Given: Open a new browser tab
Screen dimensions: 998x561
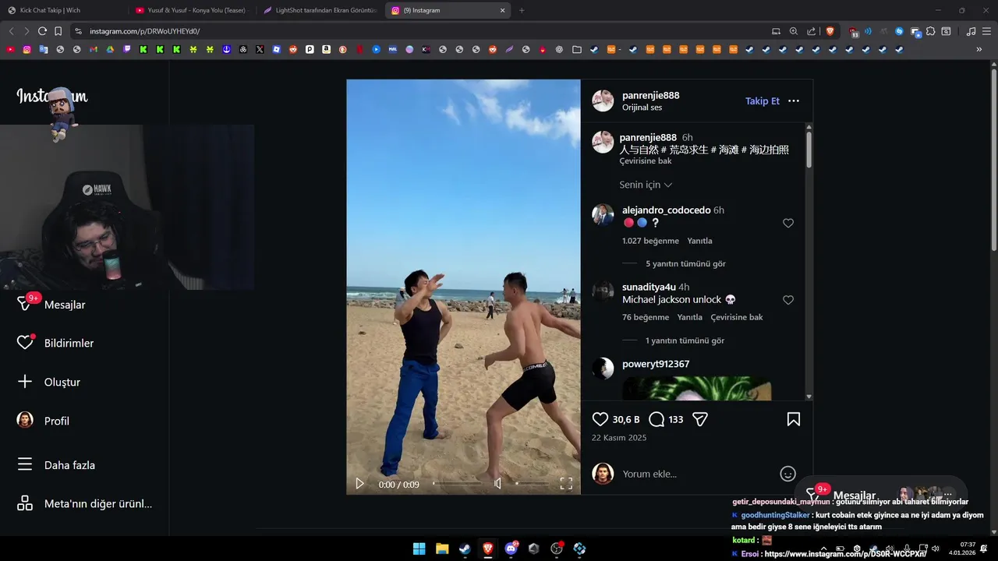Looking at the screenshot, I should pos(522,10).
